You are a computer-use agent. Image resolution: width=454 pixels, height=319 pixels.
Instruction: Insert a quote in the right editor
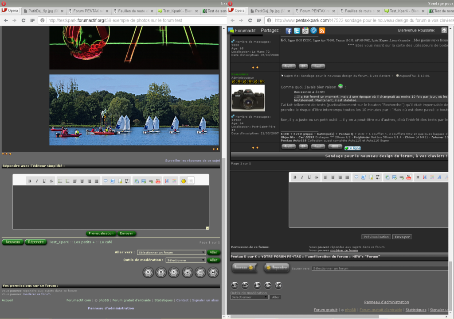pyautogui.click(x=356, y=177)
